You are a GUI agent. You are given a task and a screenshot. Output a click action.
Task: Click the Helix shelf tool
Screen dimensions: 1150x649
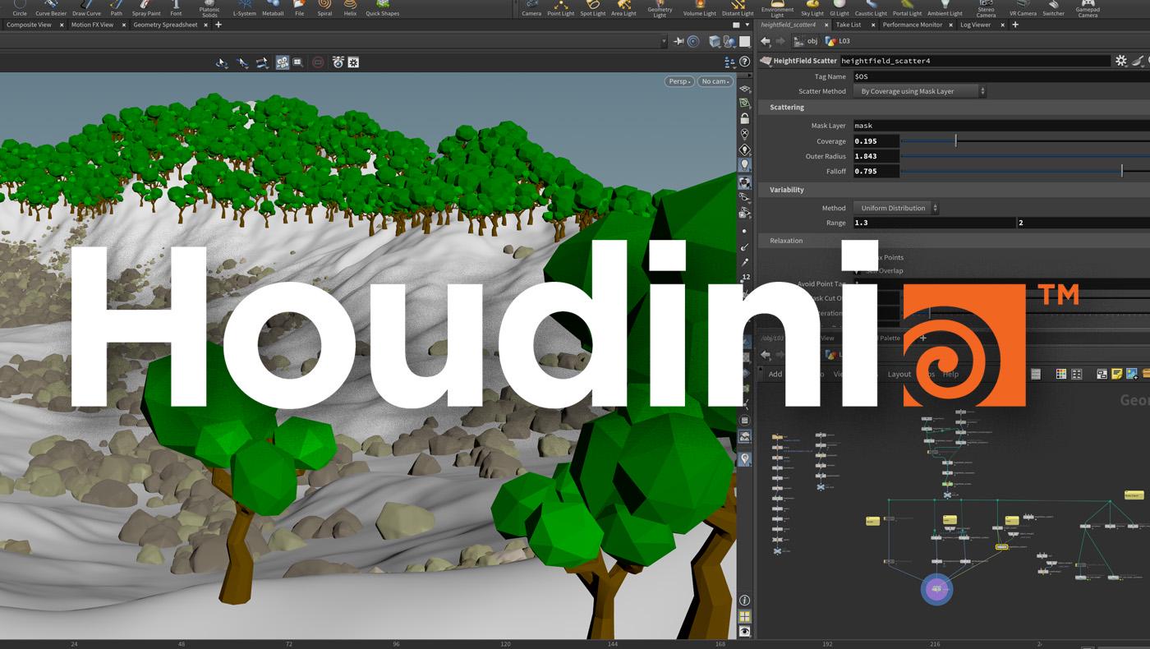[350, 8]
